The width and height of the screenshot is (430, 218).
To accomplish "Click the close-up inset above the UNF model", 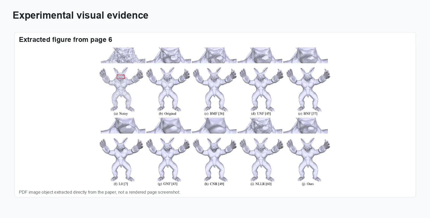I will [x=260, y=55].
